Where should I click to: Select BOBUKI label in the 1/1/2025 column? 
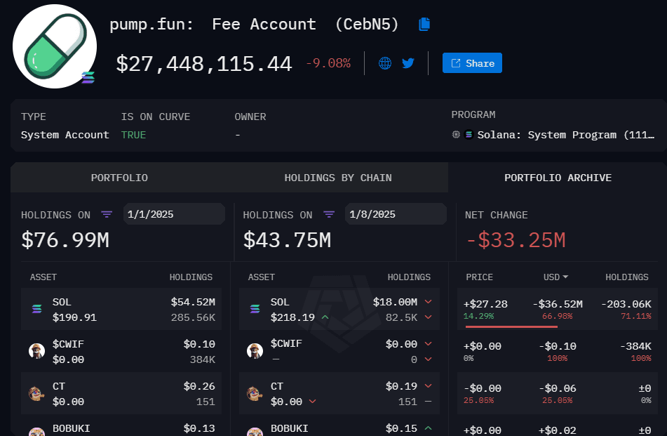click(x=71, y=428)
